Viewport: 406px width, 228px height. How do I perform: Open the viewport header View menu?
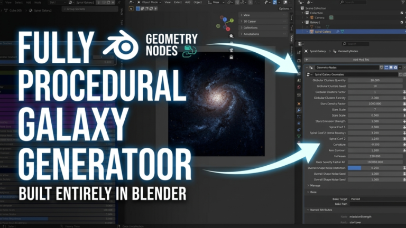168,2
